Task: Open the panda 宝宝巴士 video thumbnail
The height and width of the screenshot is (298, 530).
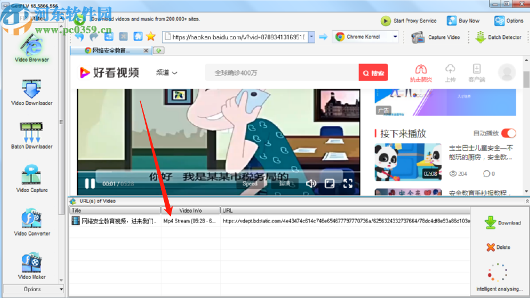Action: pos(408,162)
